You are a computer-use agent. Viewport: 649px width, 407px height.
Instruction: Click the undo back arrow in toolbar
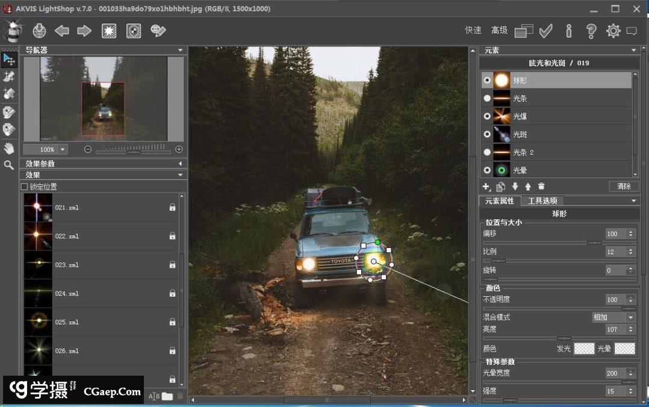61,31
